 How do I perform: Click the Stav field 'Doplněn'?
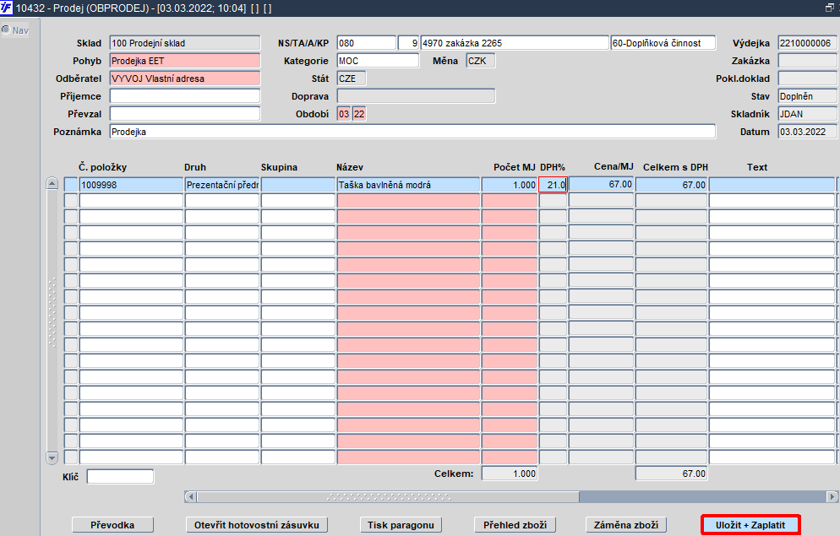pyautogui.click(x=807, y=95)
